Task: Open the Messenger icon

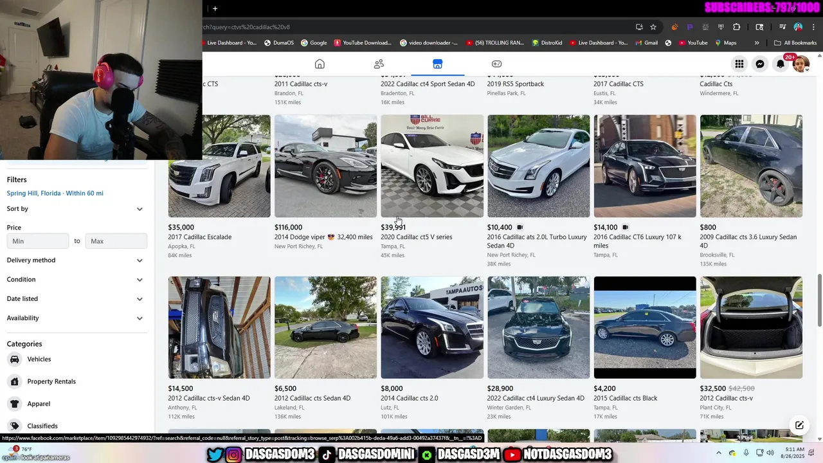Action: click(x=760, y=64)
